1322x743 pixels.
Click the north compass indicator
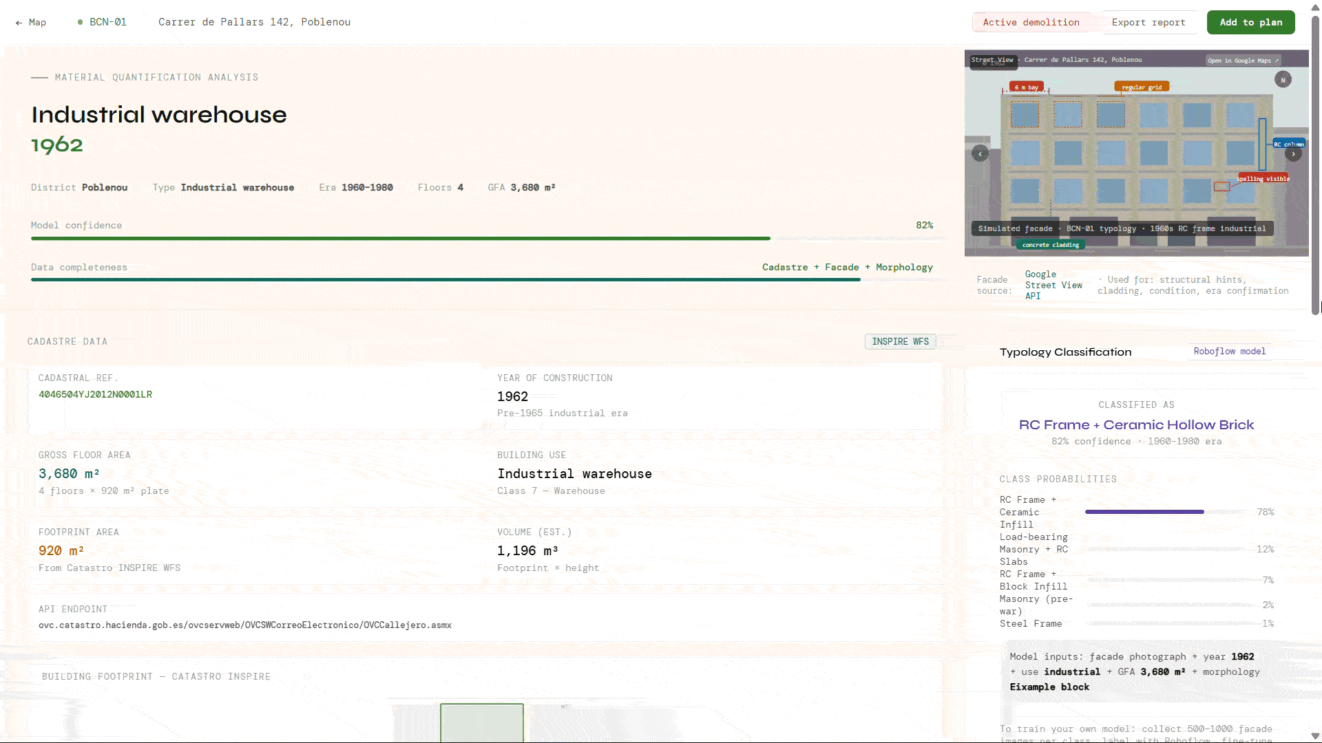1283,80
